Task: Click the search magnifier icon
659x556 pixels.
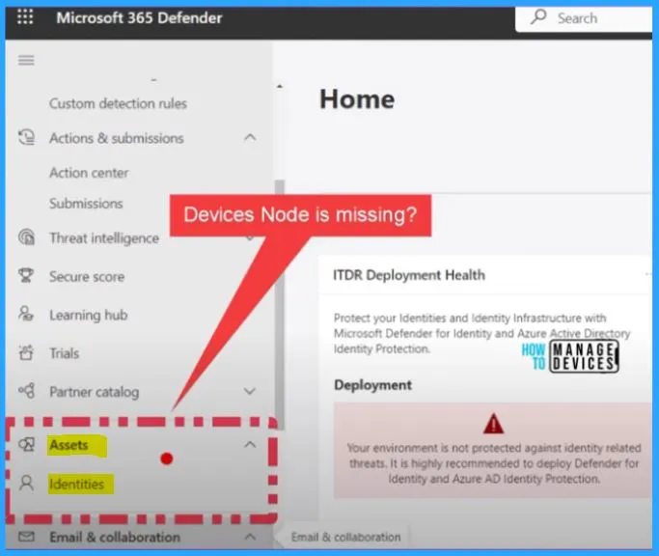Action: 538,17
